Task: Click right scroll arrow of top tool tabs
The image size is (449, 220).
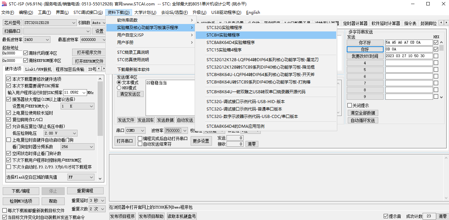Action: point(446,23)
